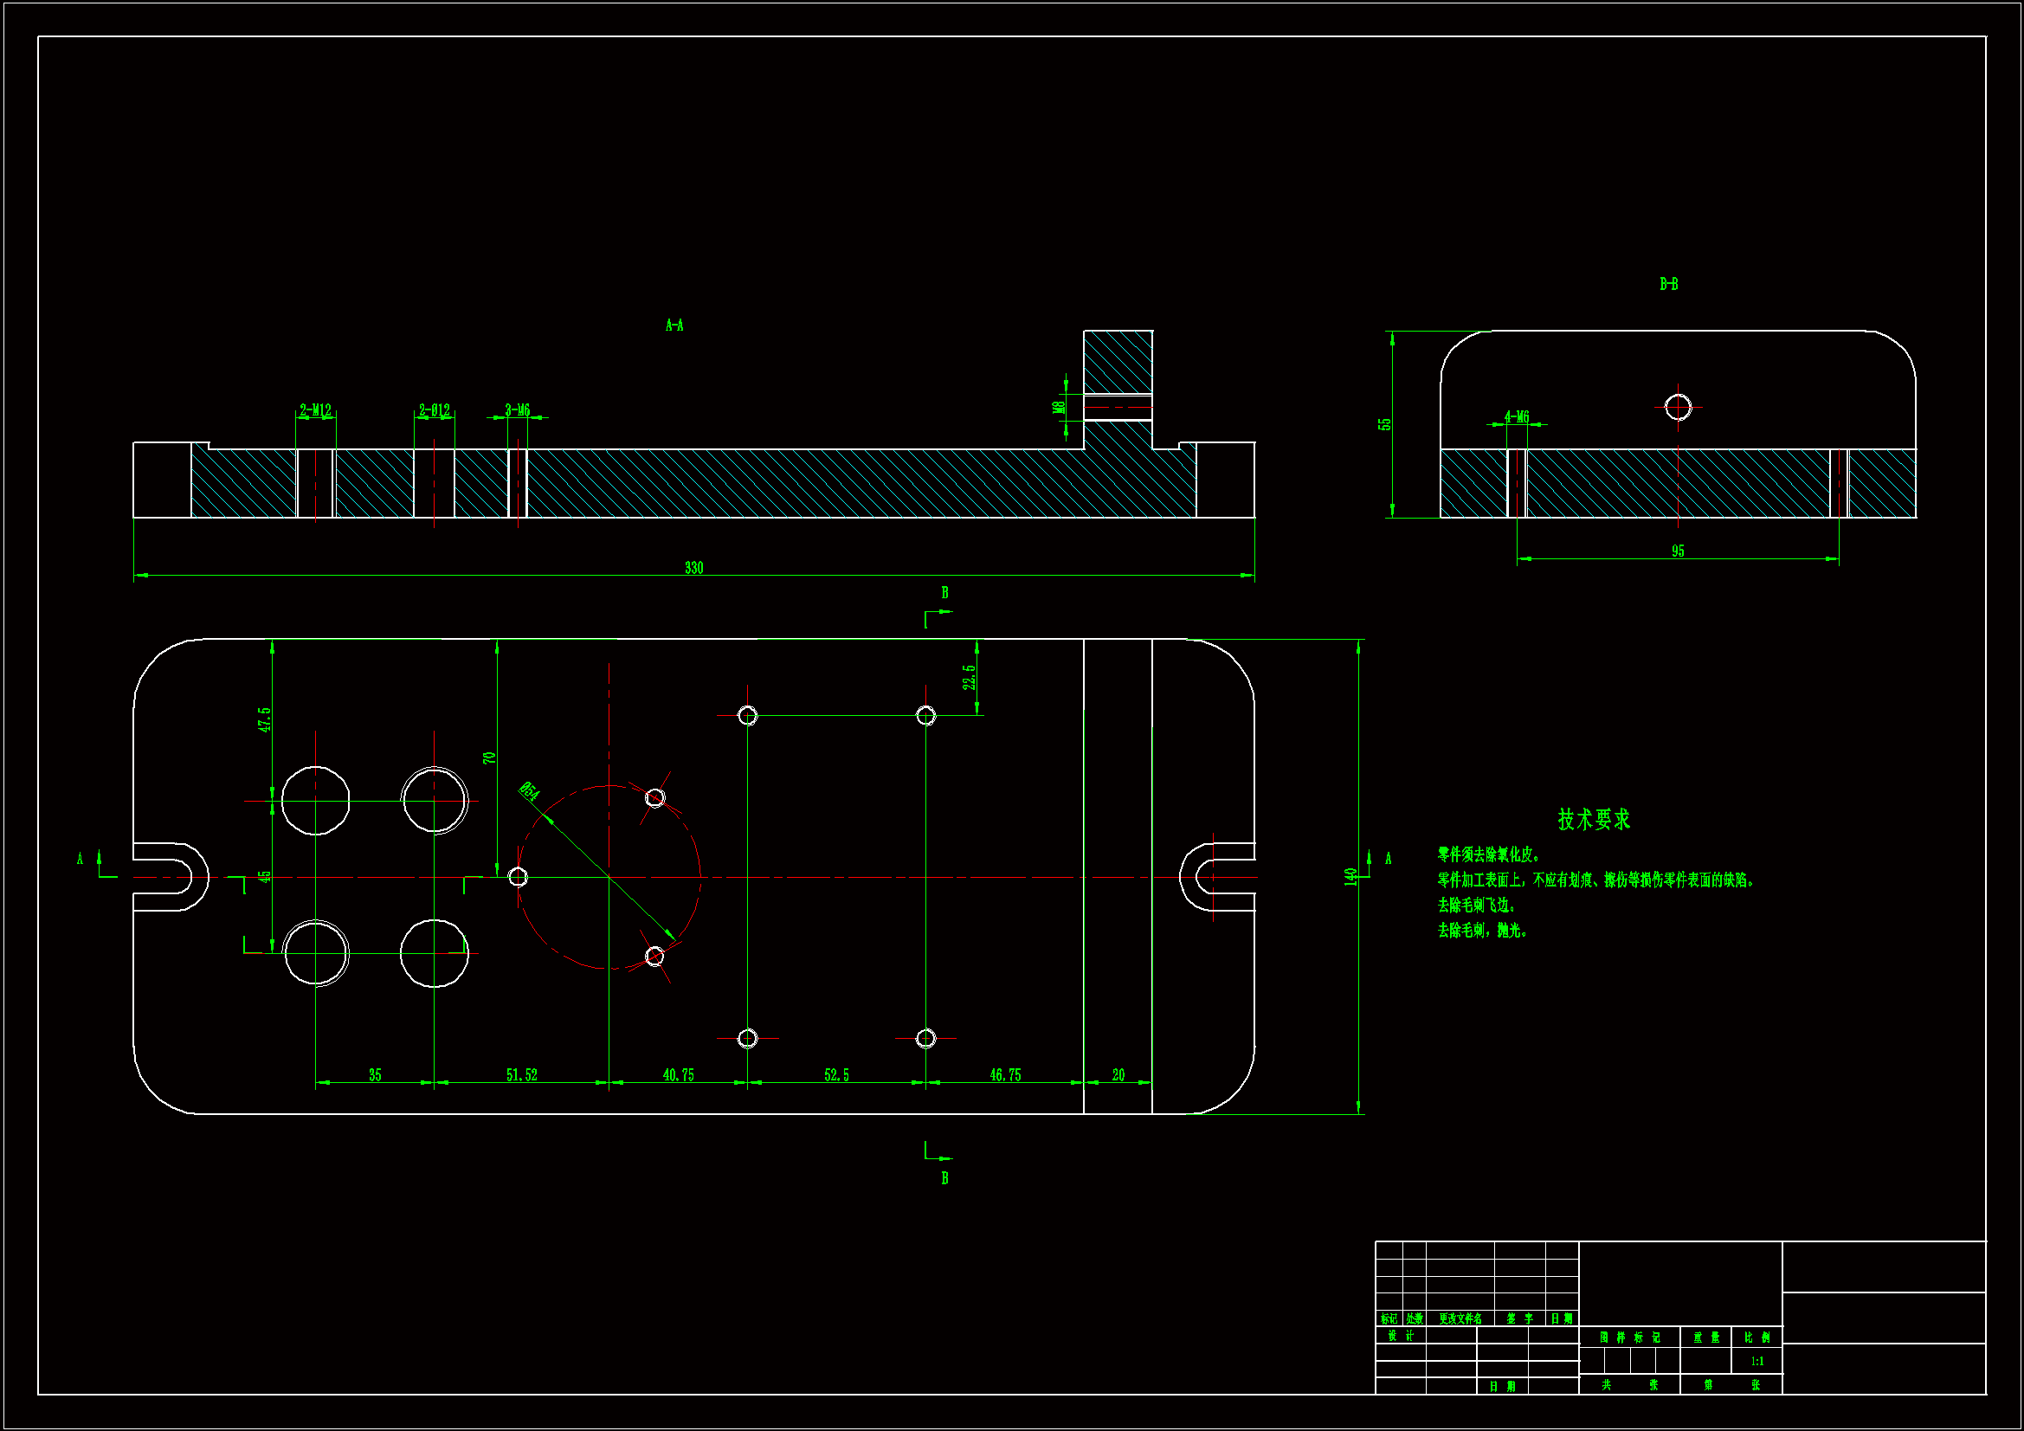Screen dimensions: 2024x1431
Task: Click the 45 hole spacing dimension
Action: pos(264,876)
